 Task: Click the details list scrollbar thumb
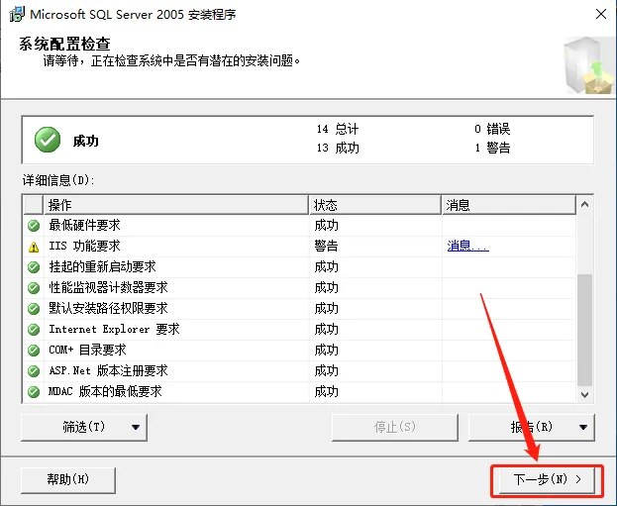tap(584, 330)
